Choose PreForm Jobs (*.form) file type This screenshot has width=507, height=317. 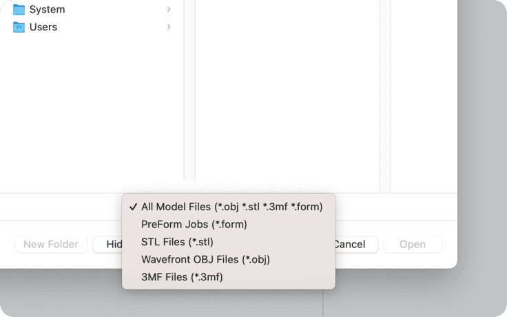click(x=229, y=224)
